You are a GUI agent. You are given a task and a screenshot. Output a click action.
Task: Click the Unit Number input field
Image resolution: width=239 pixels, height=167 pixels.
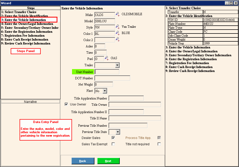pos(107,72)
